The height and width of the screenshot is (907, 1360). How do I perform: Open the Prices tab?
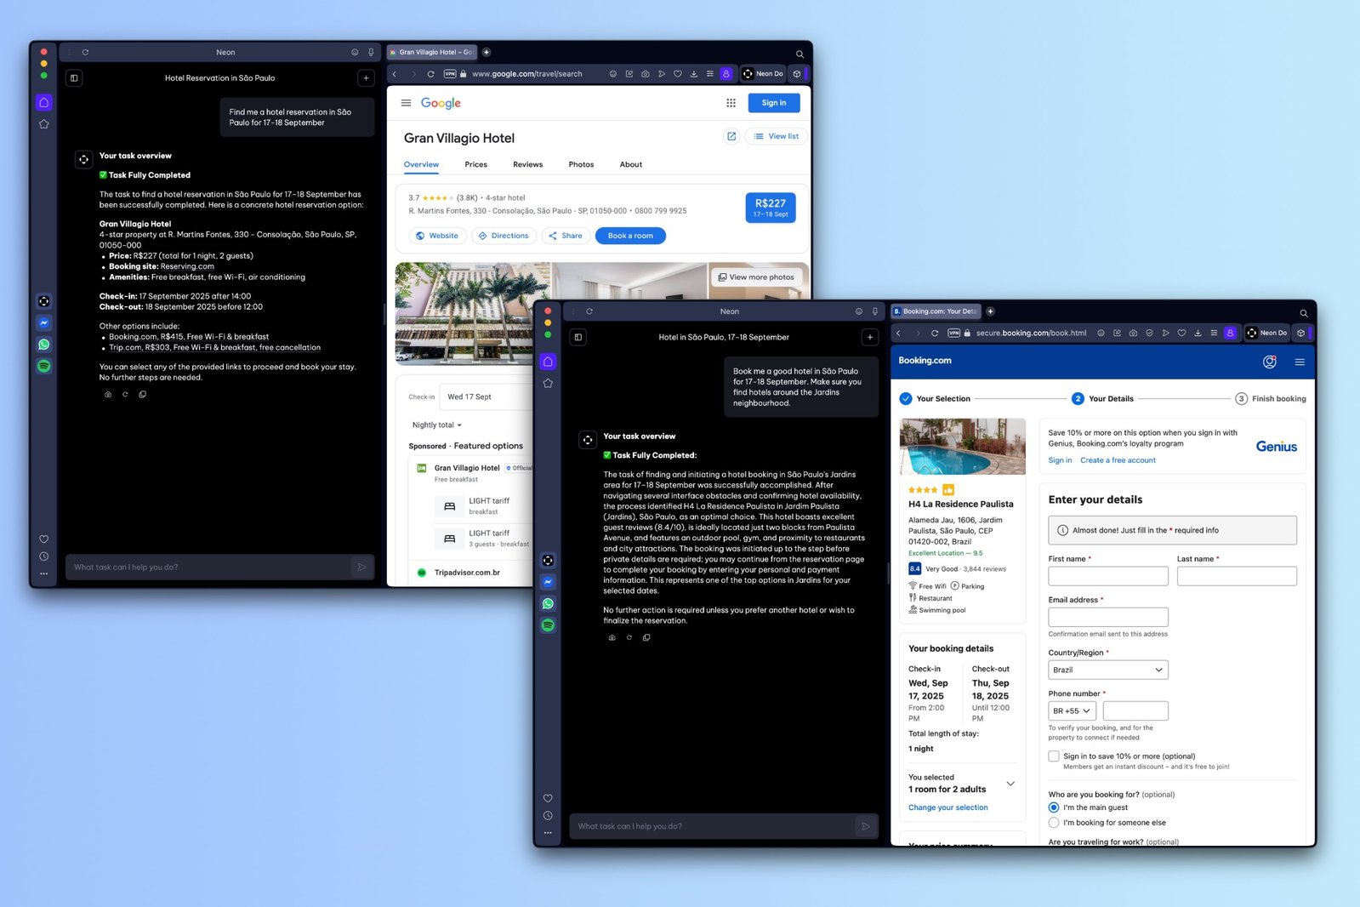(x=475, y=164)
